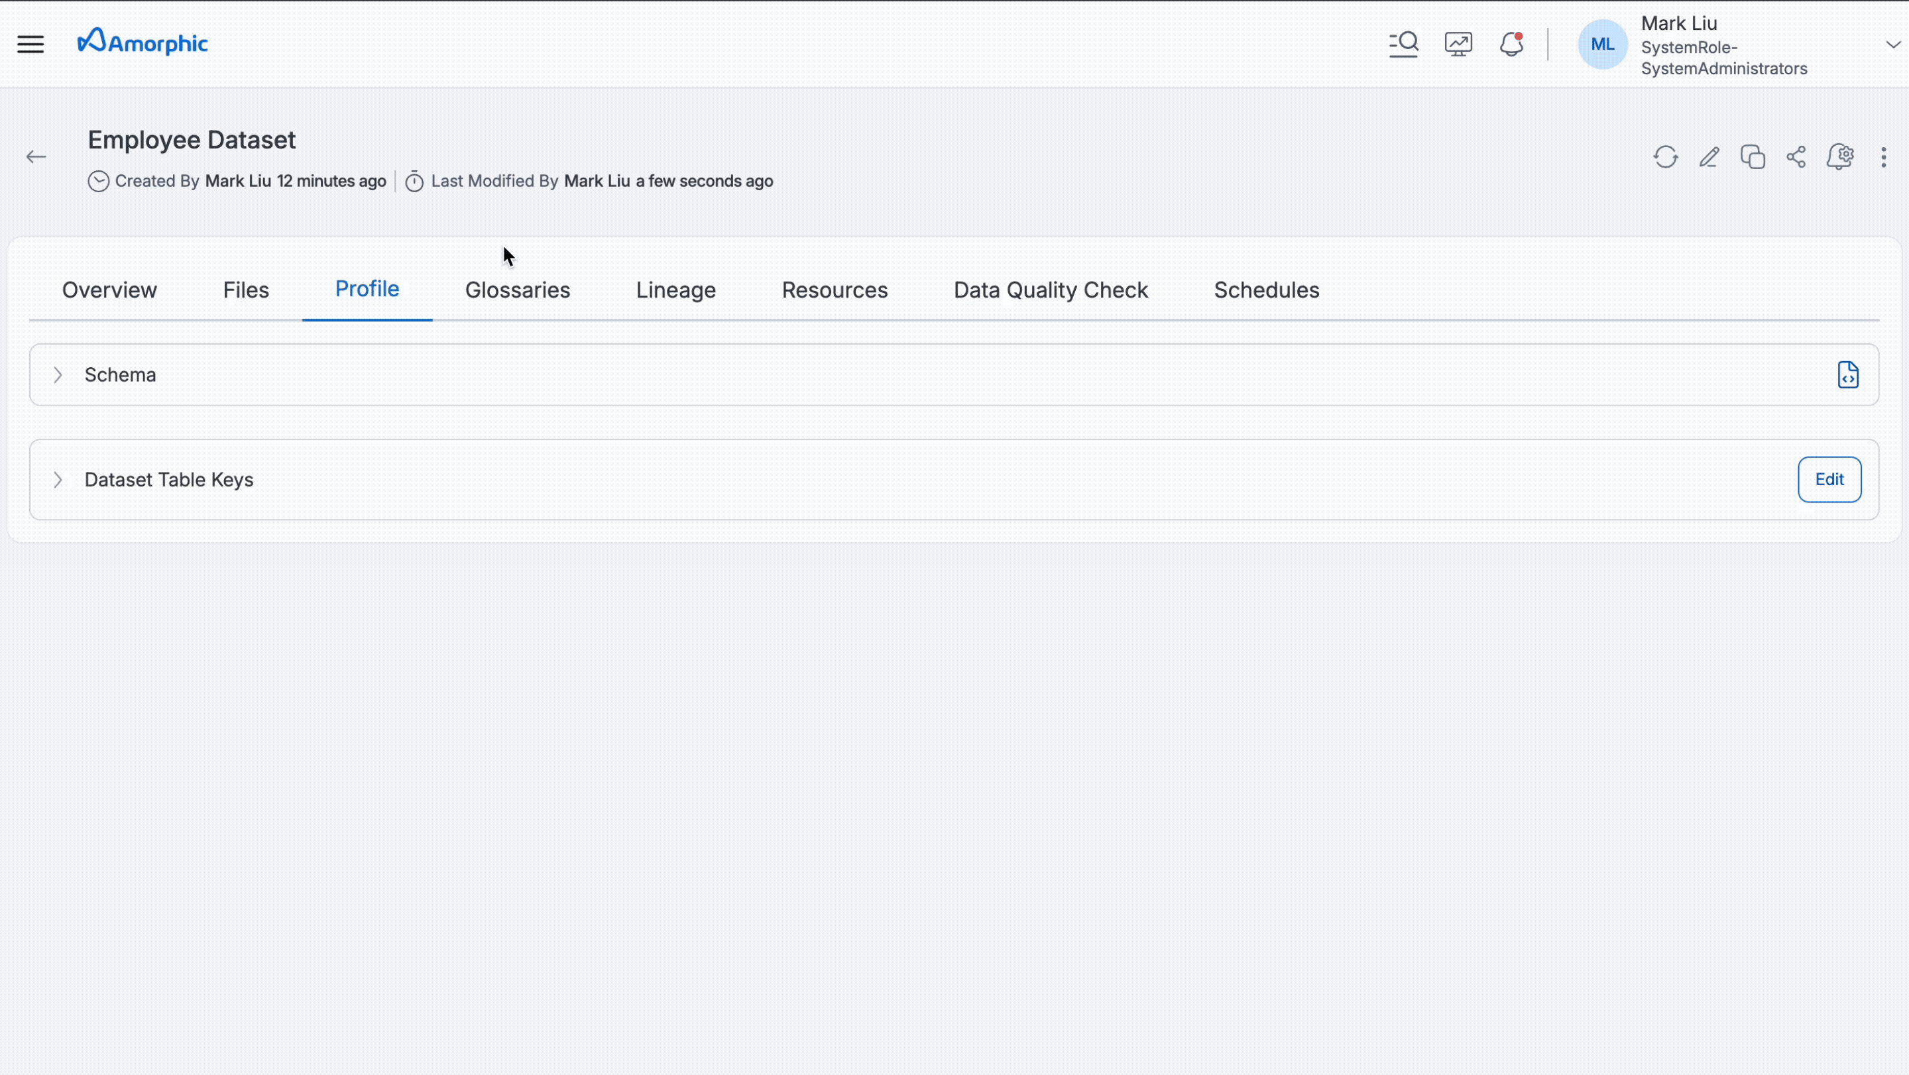
Task: Expand the Schema section
Action: [58, 375]
